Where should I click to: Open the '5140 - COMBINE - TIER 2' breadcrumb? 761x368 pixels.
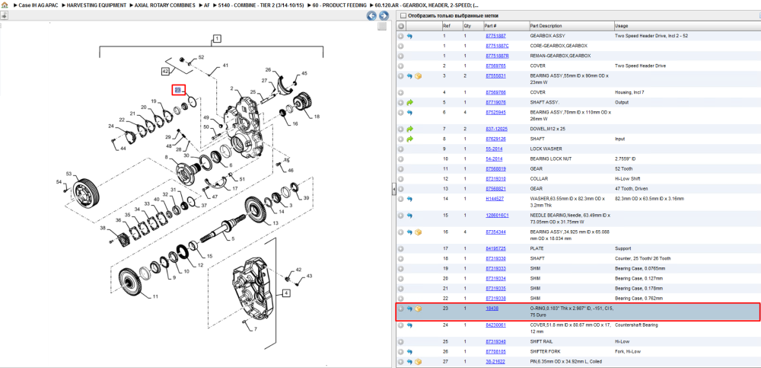(261, 5)
